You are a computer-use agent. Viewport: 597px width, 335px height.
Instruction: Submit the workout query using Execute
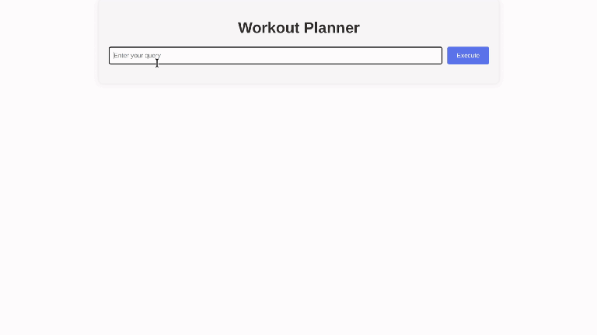467,56
